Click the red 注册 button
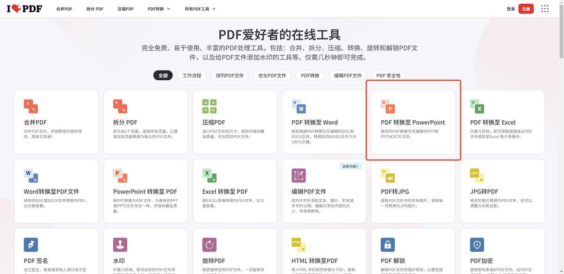Image resolution: width=564 pixels, height=274 pixels. point(526,9)
